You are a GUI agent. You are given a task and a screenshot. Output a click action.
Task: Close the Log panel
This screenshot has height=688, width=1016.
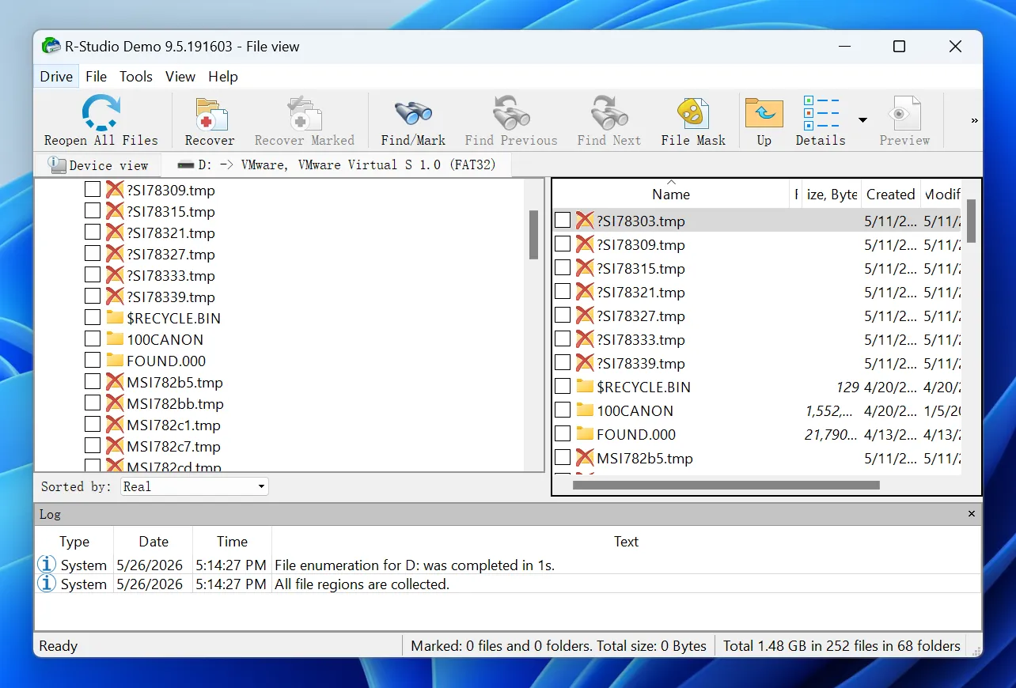(x=972, y=514)
